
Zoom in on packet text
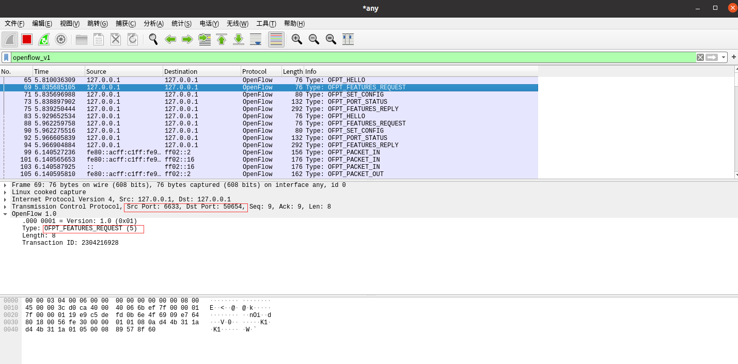click(x=296, y=39)
